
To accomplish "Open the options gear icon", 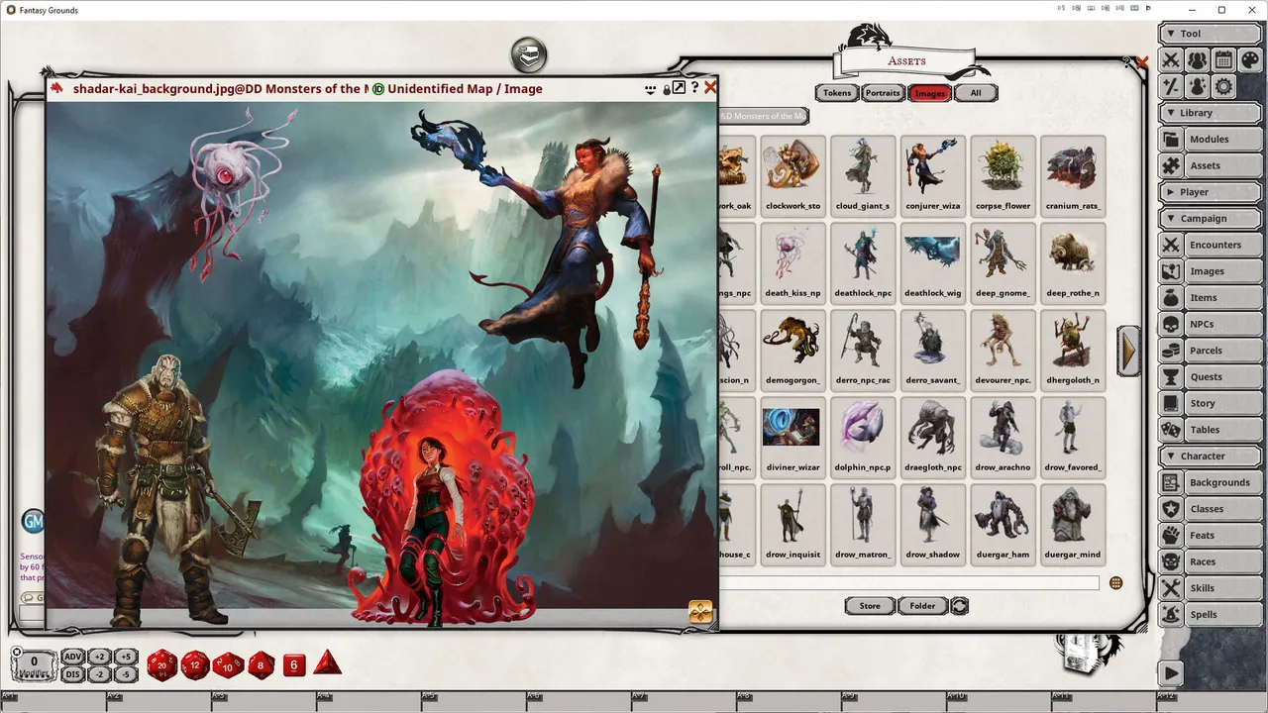I will (x=1223, y=86).
